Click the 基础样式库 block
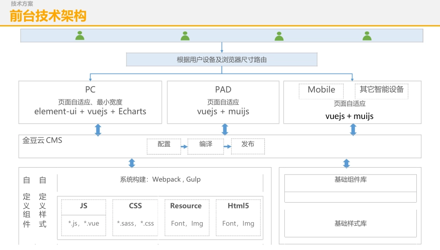Image resolution: width=440 pixels, height=250 pixels. (351, 224)
